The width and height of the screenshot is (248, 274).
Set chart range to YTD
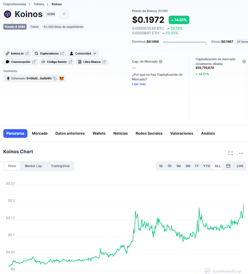[207, 166]
